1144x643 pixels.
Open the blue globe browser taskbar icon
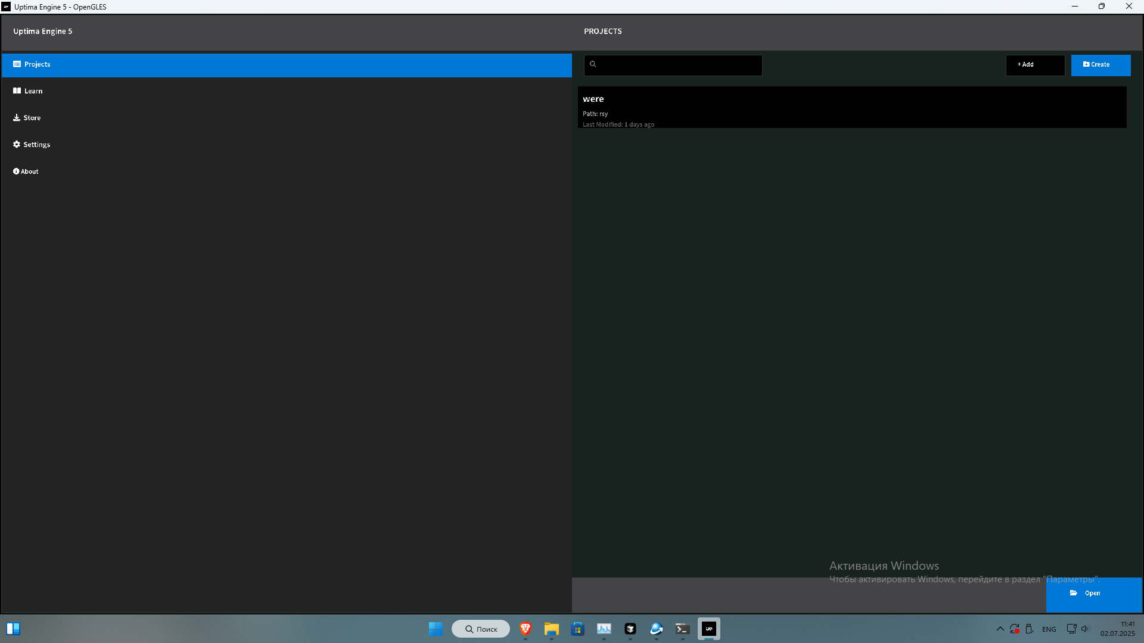coord(657,629)
